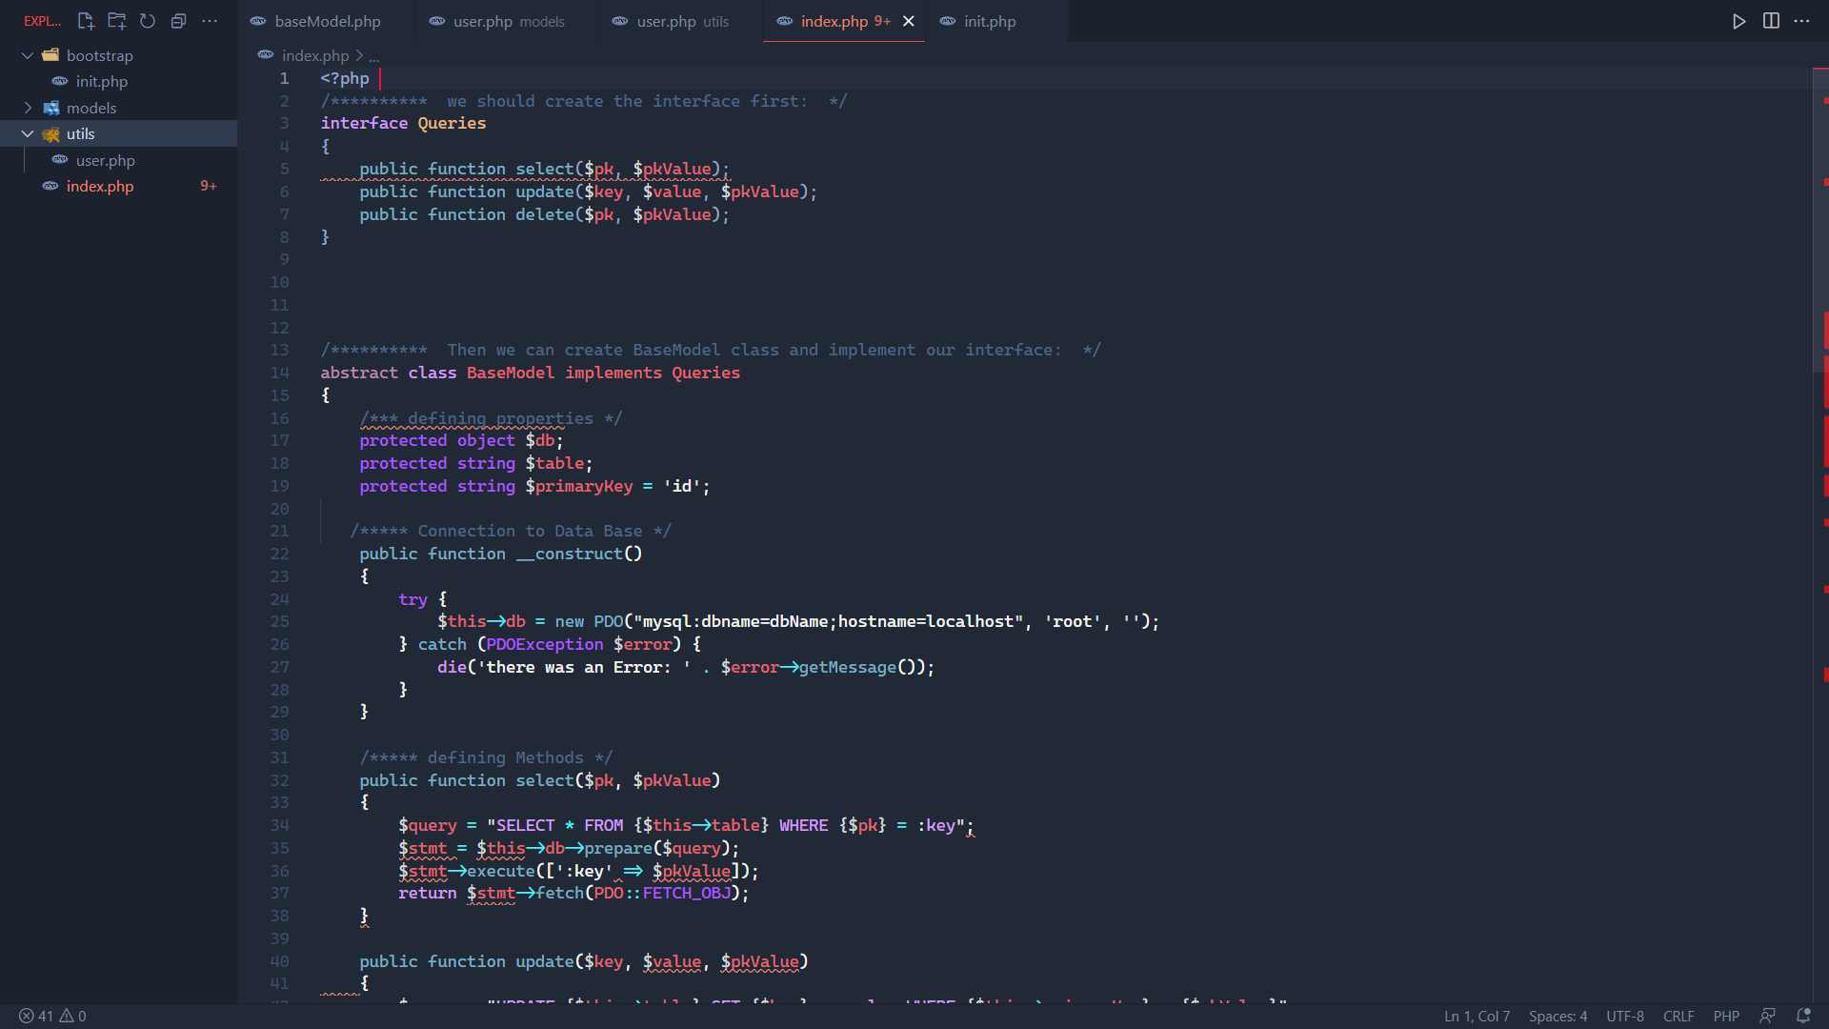This screenshot has width=1829, height=1029.
Task: Click the EXPL... panel title
Action: (42, 21)
